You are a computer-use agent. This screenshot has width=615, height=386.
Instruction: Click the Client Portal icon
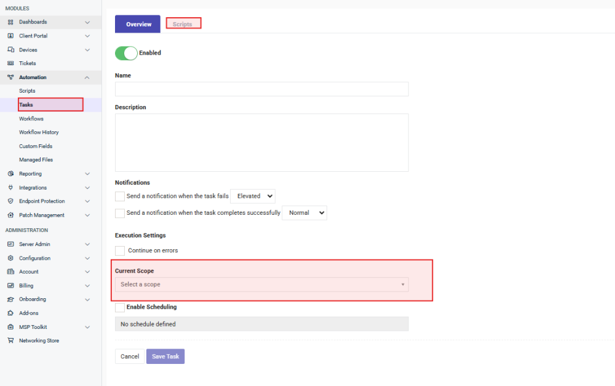[10, 36]
